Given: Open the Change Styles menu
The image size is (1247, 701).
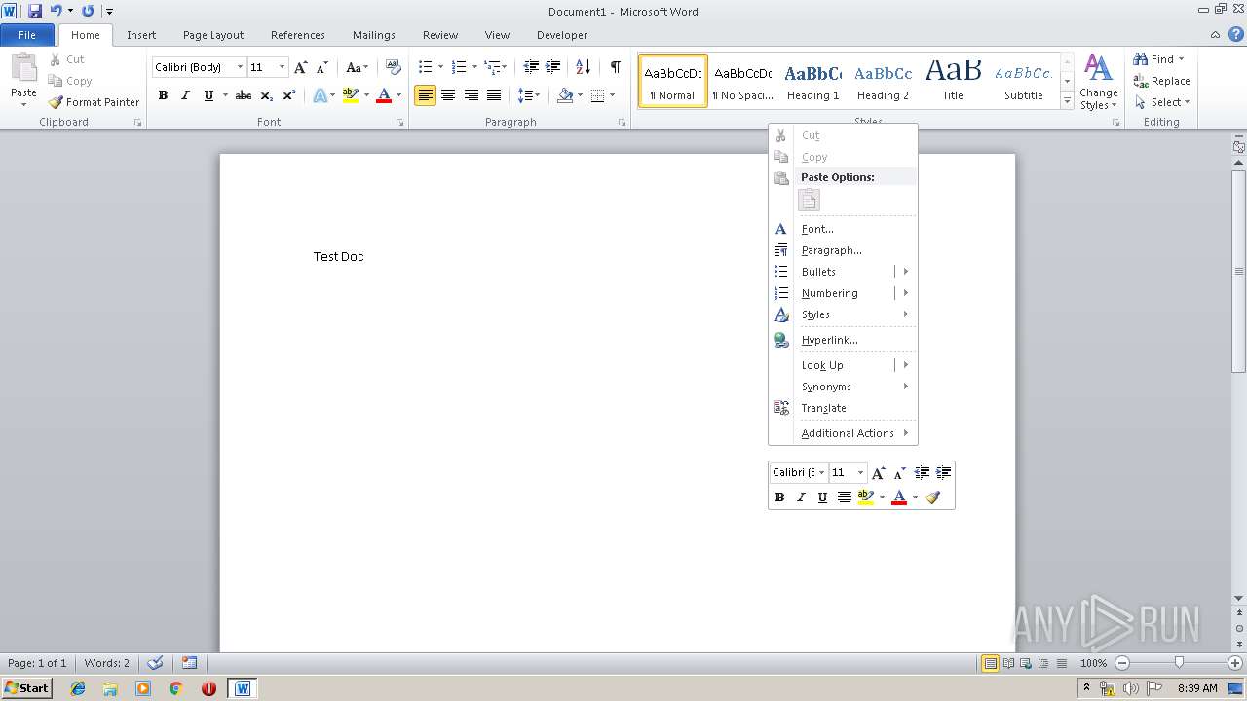Looking at the screenshot, I should tap(1098, 83).
